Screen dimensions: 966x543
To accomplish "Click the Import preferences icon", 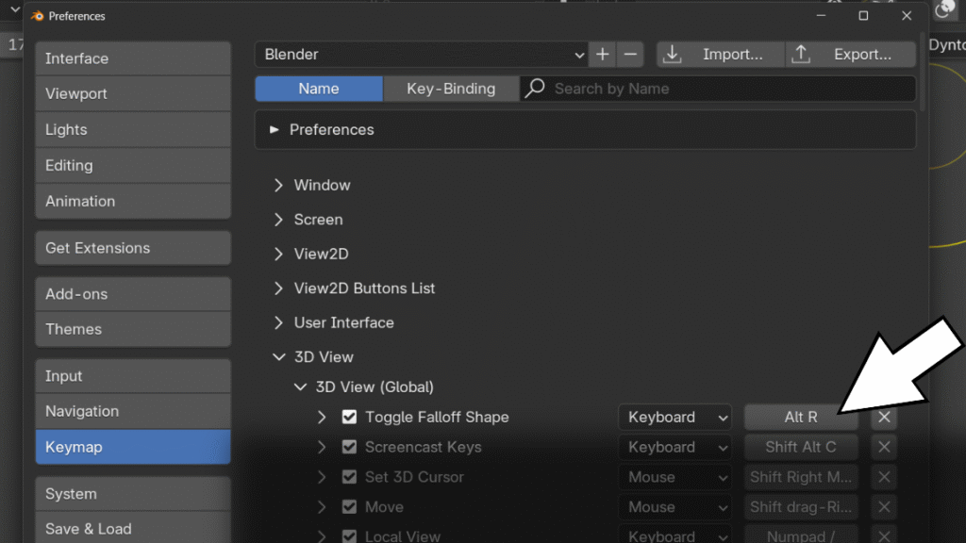I will coord(673,54).
